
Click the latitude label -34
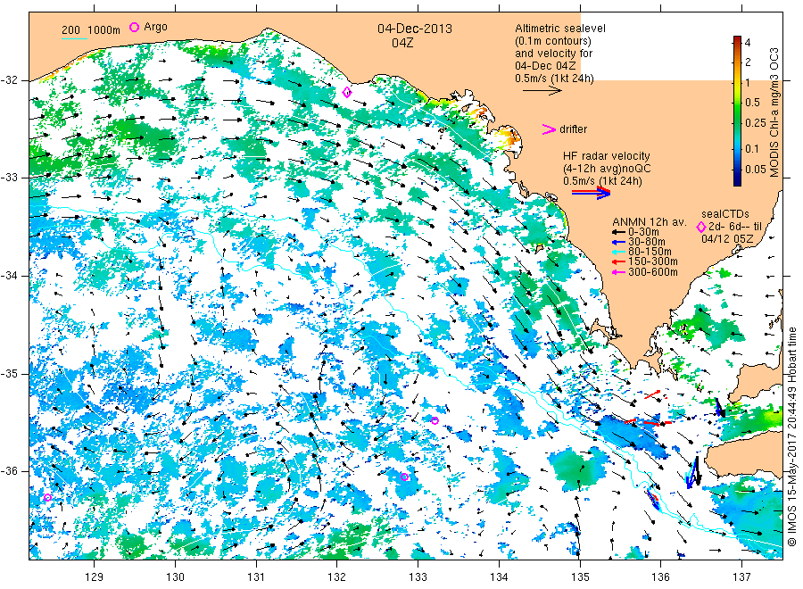coord(9,276)
